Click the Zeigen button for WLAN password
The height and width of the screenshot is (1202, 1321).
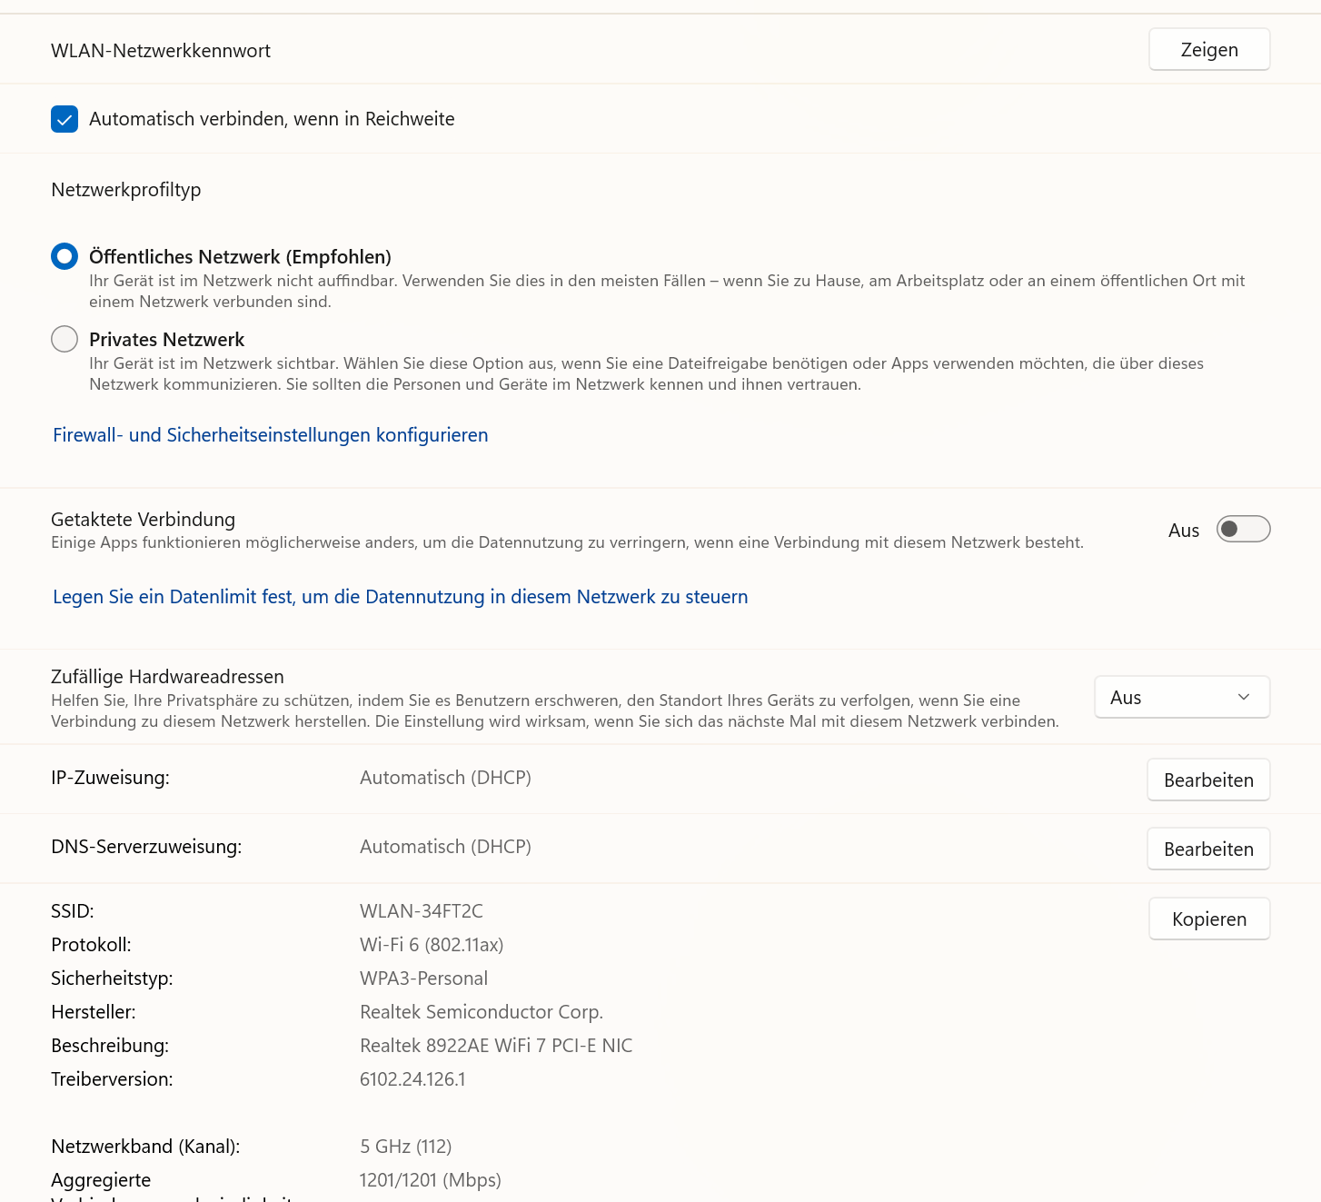pyautogui.click(x=1208, y=50)
